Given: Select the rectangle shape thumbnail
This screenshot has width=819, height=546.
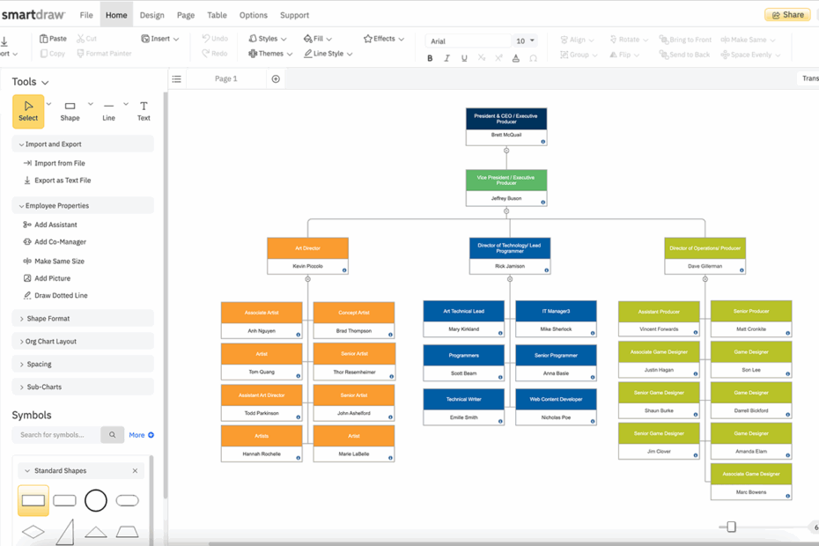Looking at the screenshot, I should (x=33, y=500).
